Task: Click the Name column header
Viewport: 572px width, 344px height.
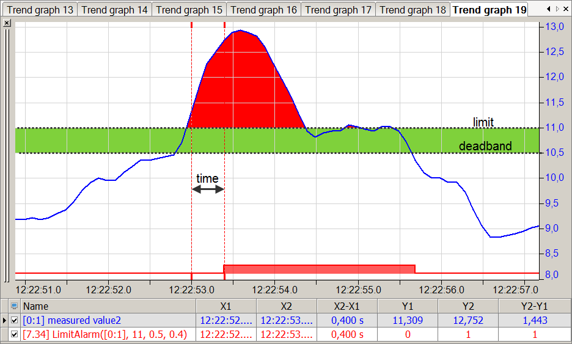Action: [108, 306]
